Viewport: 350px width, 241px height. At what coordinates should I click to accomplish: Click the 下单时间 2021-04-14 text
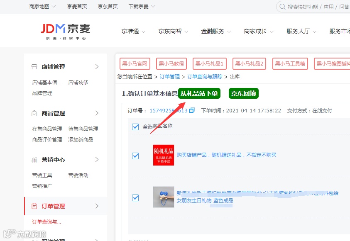(241, 111)
